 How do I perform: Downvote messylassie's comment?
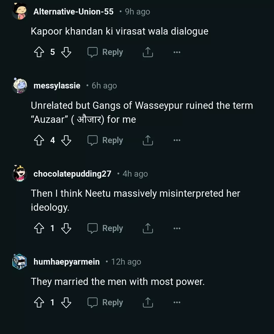66,140
